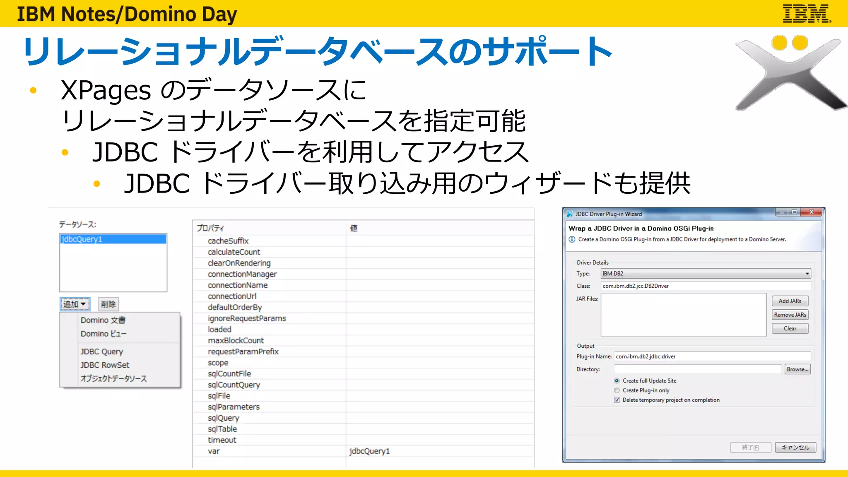This screenshot has width=848, height=477.
Task: Select the sqlCountFile property row
Action: click(364, 374)
